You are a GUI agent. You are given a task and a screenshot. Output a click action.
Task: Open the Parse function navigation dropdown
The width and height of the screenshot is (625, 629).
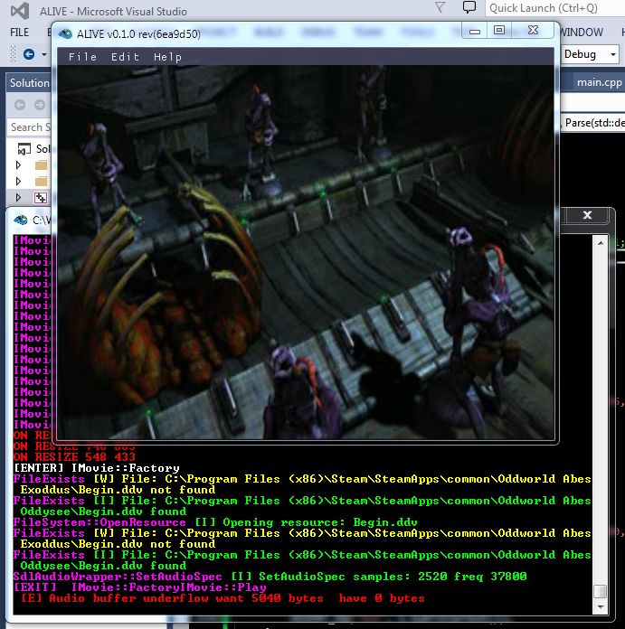592,123
